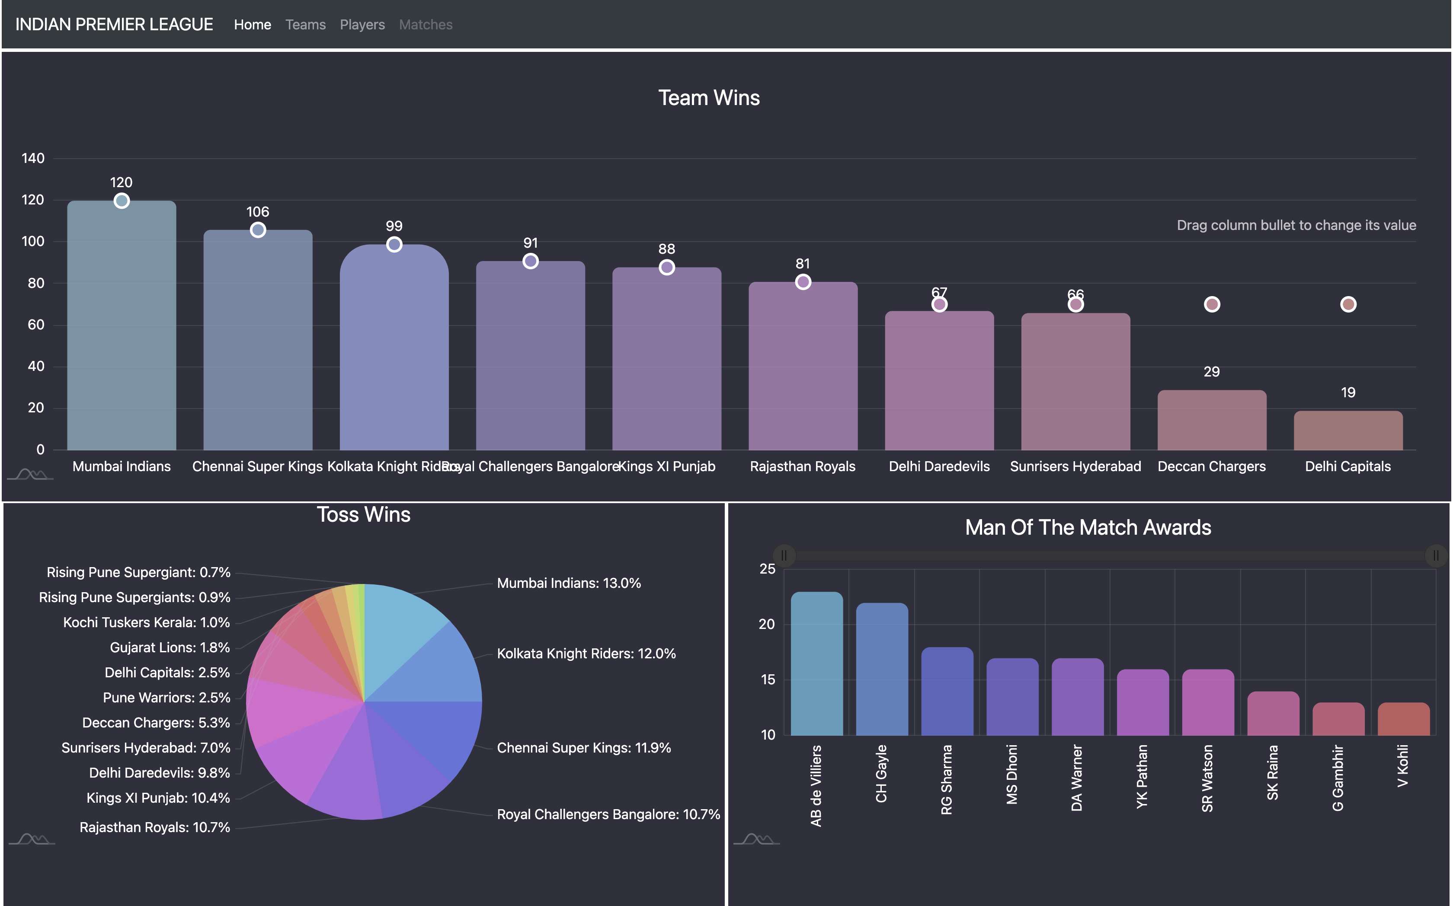Click the INDIAN PREMIER LEAGUE brand title

click(114, 25)
